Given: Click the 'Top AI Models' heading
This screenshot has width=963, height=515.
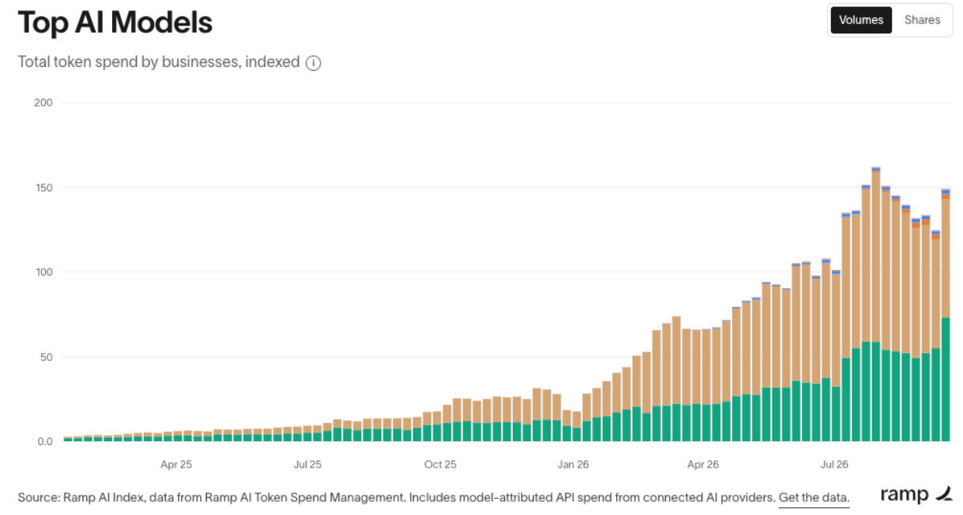Looking at the screenshot, I should click(115, 23).
